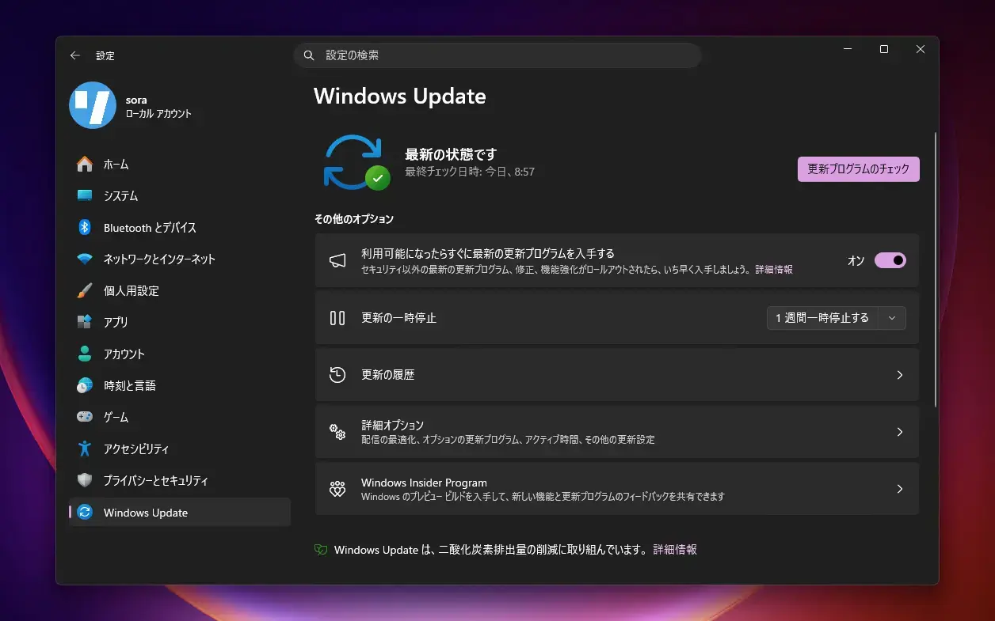Click the privacy shield icon in sidebar
The width and height of the screenshot is (995, 621).
point(85,480)
